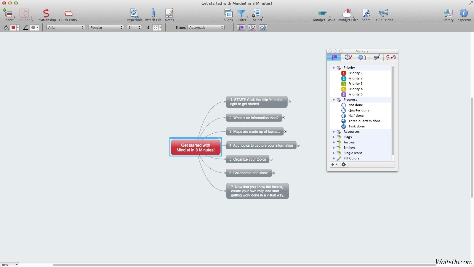The image size is (474, 267).
Task: Switch to the flag markers tab
Action: point(334,57)
